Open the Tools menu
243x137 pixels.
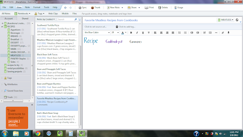point(46,7)
